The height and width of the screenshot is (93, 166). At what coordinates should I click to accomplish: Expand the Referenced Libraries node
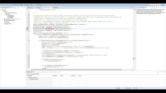[3, 21]
